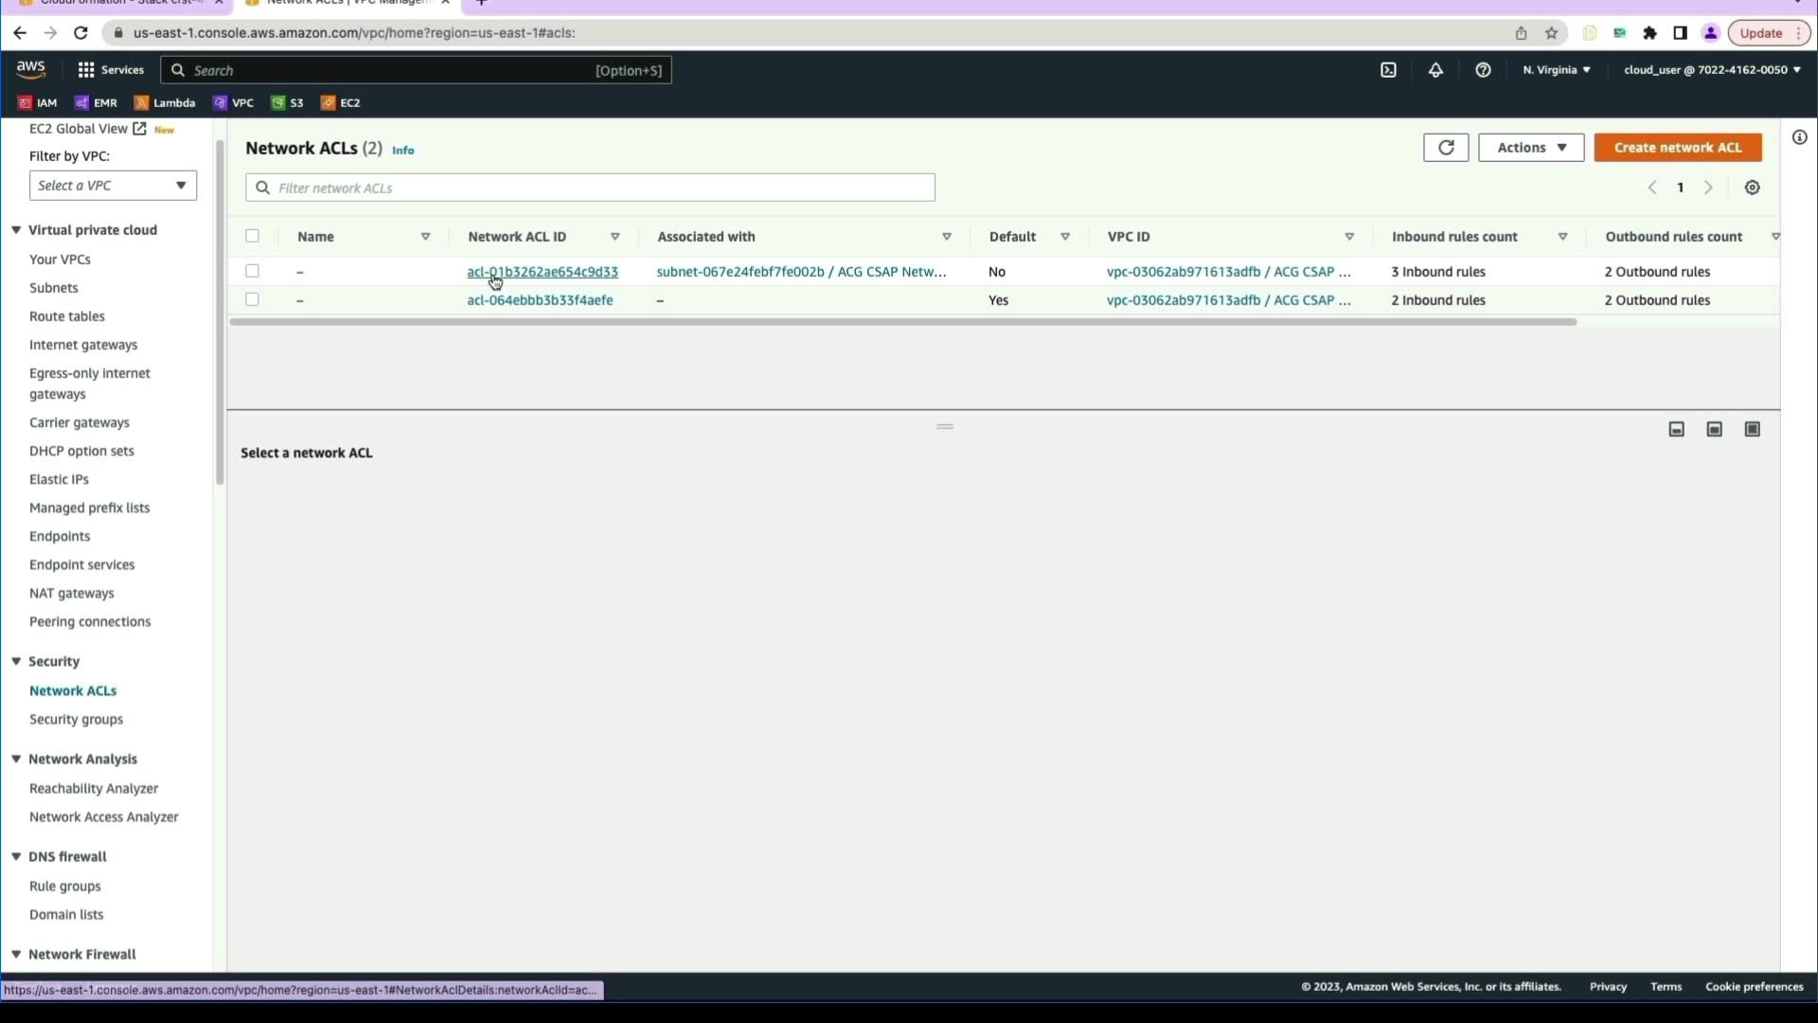This screenshot has width=1818, height=1023.
Task: Open the Select a VPC filter dropdown
Action: coord(113,186)
